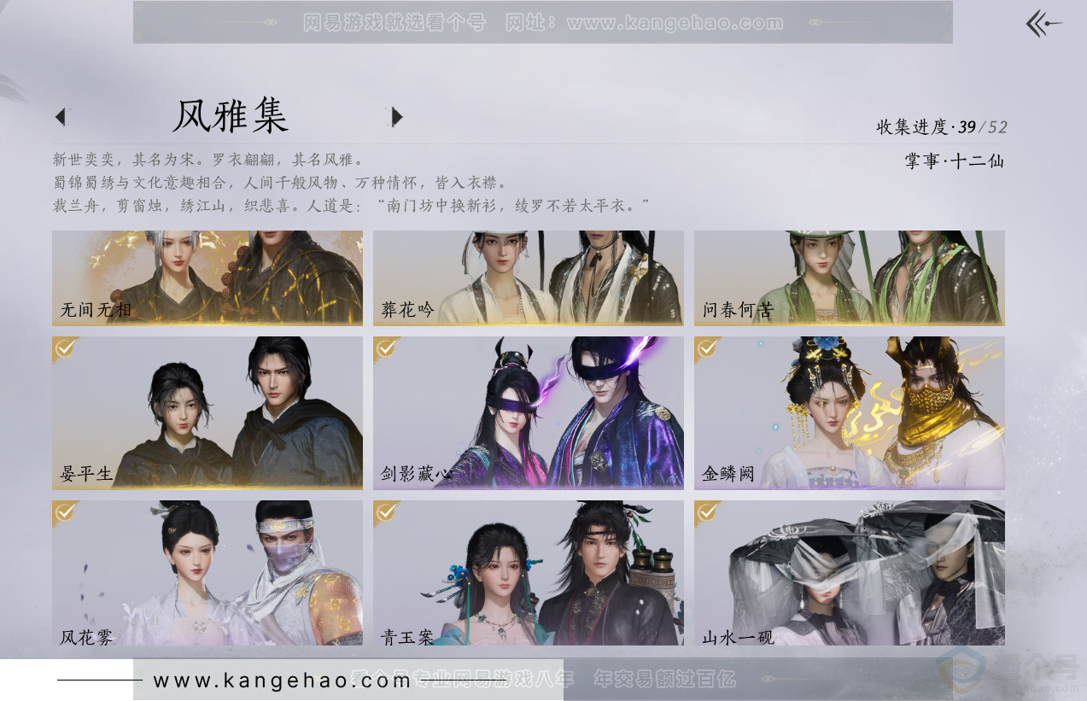Click the collected checkmark on 金鳞阙
Screen dimensions: 1087x701
point(707,348)
